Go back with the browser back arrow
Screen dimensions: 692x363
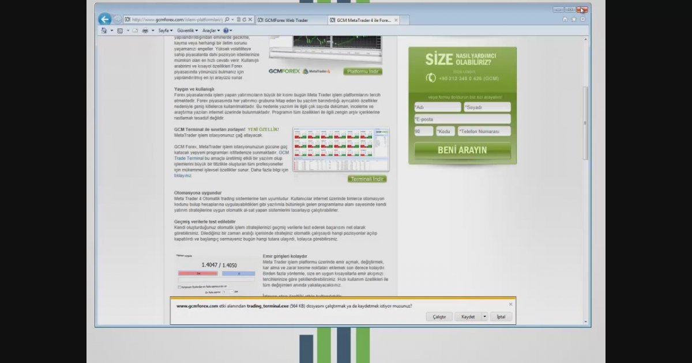point(104,19)
